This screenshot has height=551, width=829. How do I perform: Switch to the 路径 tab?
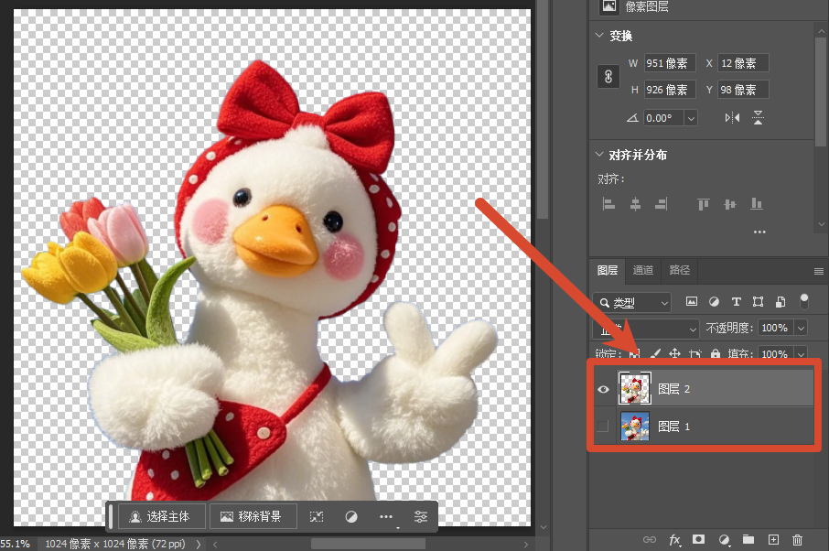coord(679,270)
